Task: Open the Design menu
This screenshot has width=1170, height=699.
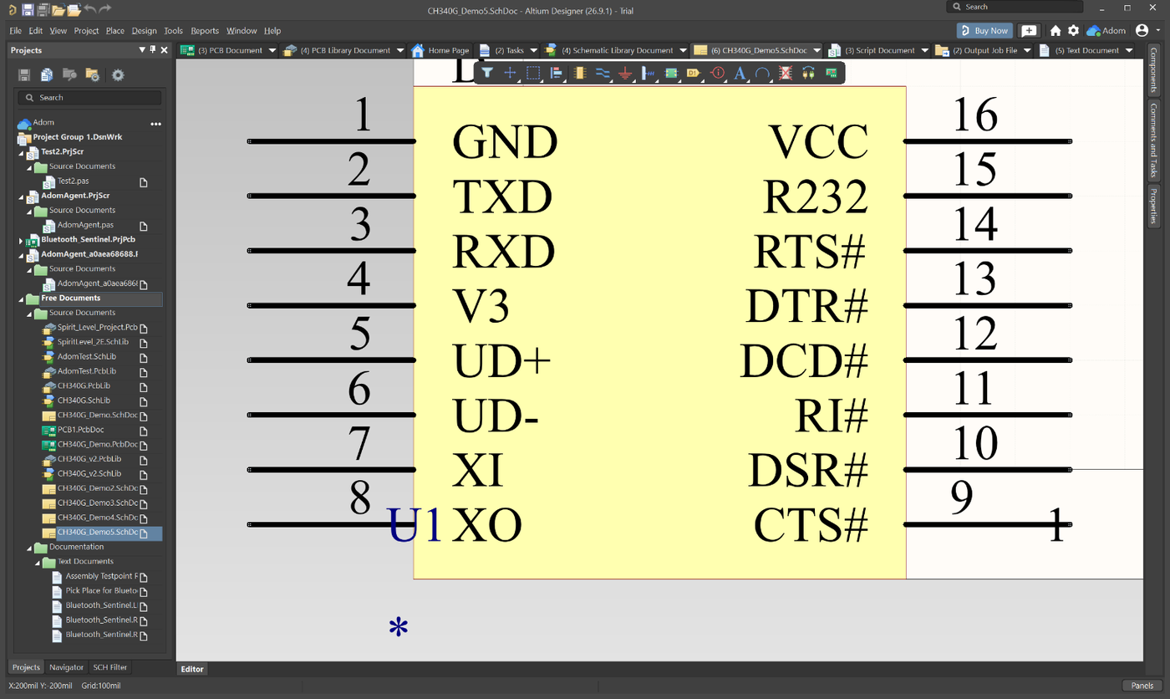Action: pos(144,30)
